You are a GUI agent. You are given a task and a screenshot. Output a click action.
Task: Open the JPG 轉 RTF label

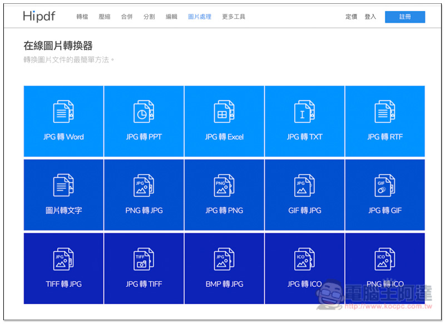(385, 137)
